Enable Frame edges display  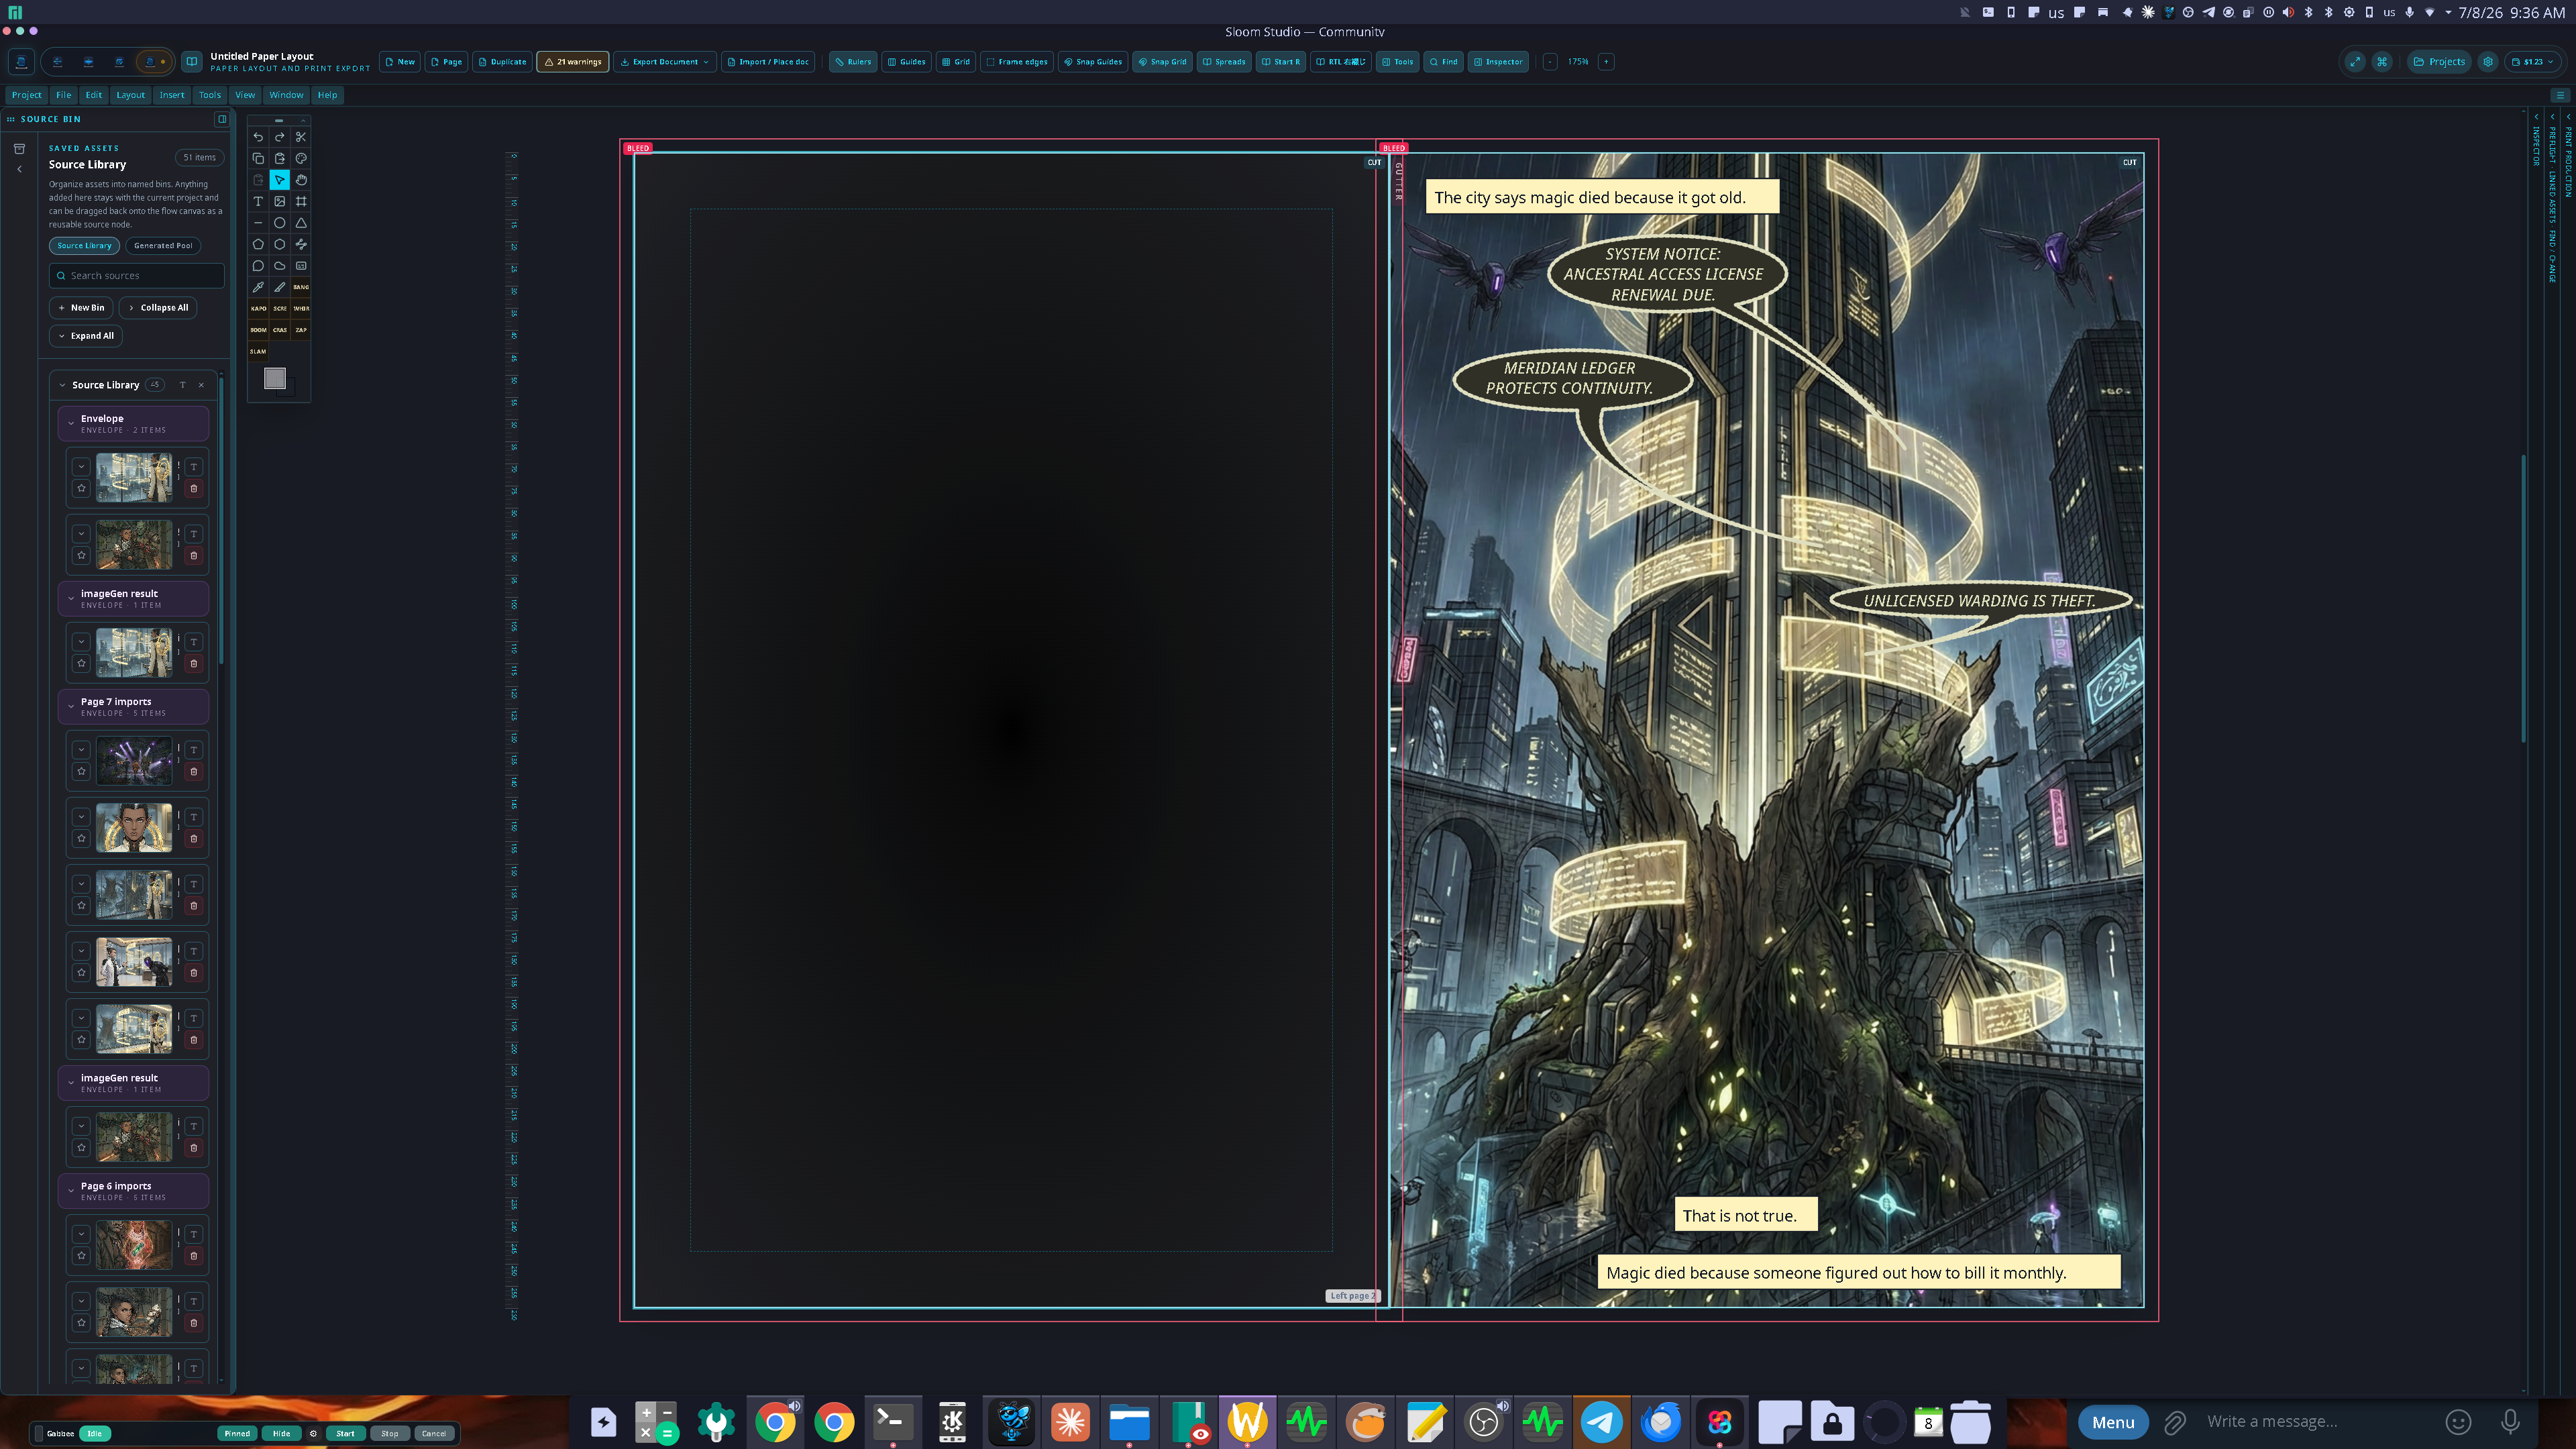pyautogui.click(x=1017, y=62)
